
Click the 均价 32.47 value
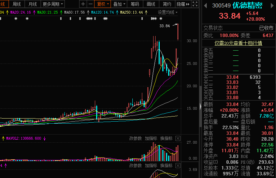(x=267, y=104)
